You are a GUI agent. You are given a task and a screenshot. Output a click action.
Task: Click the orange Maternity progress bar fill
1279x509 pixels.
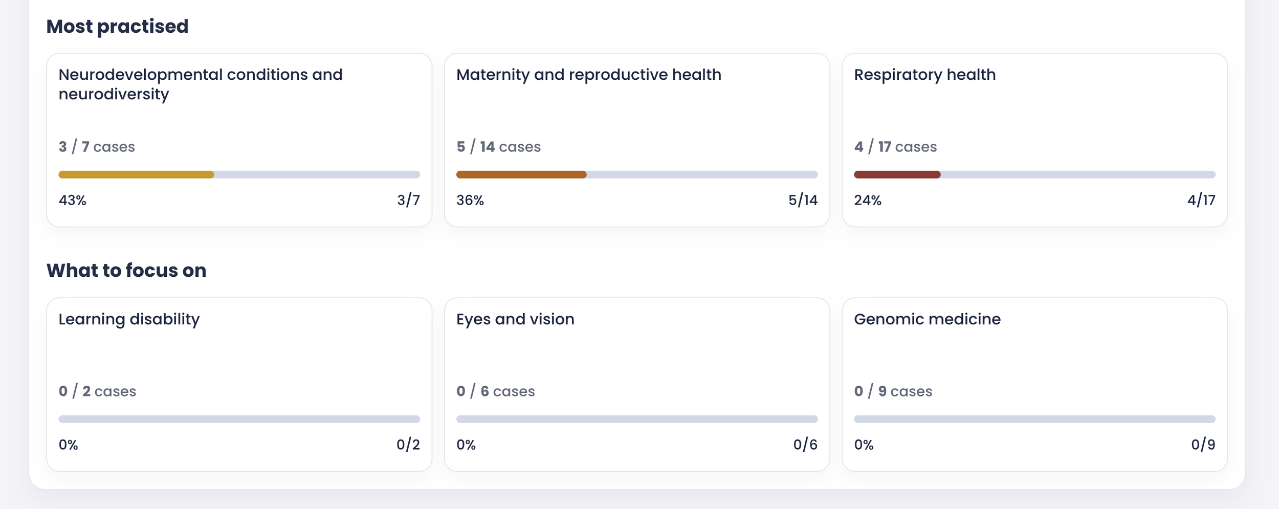(x=521, y=174)
